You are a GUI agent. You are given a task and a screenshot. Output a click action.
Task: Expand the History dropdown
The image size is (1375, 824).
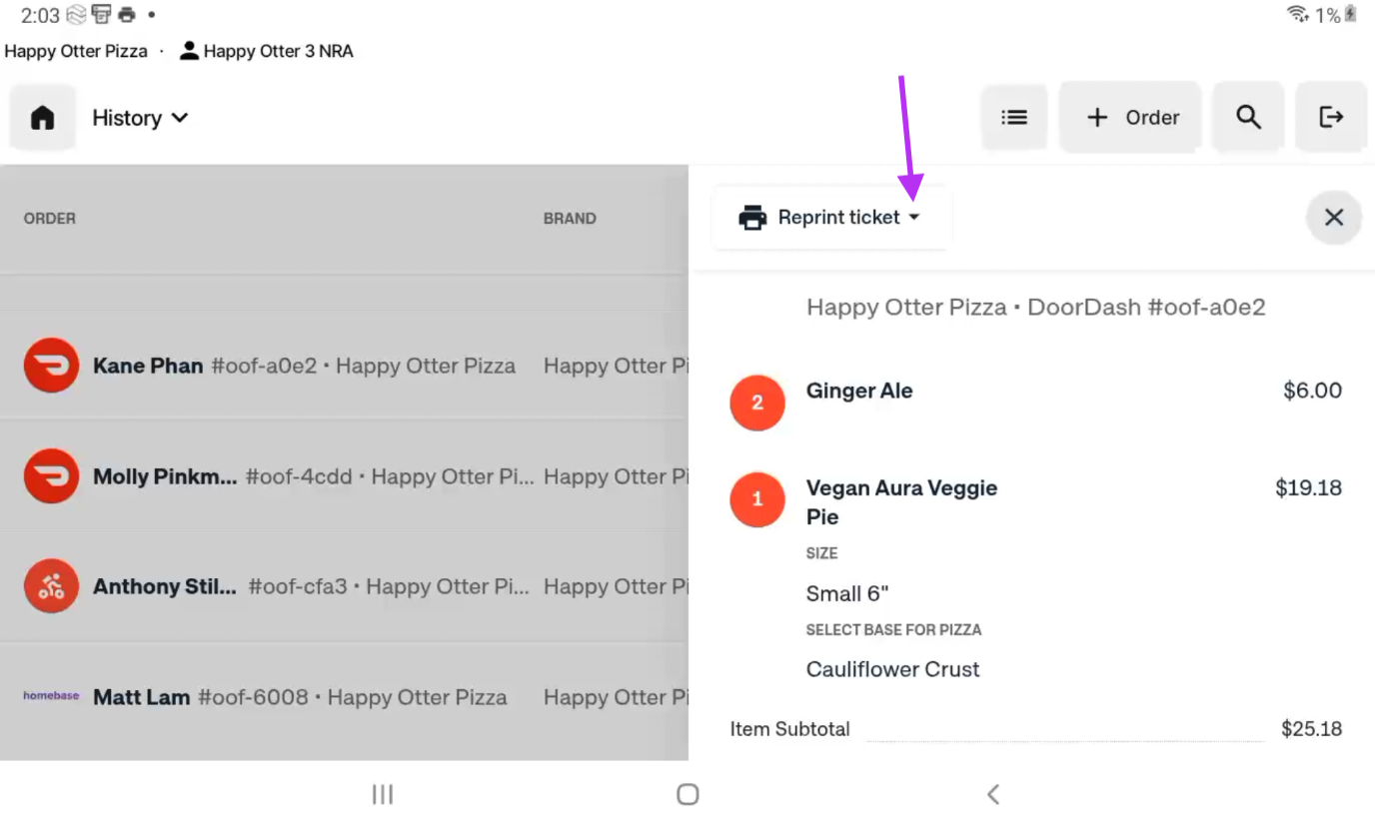pyautogui.click(x=140, y=118)
